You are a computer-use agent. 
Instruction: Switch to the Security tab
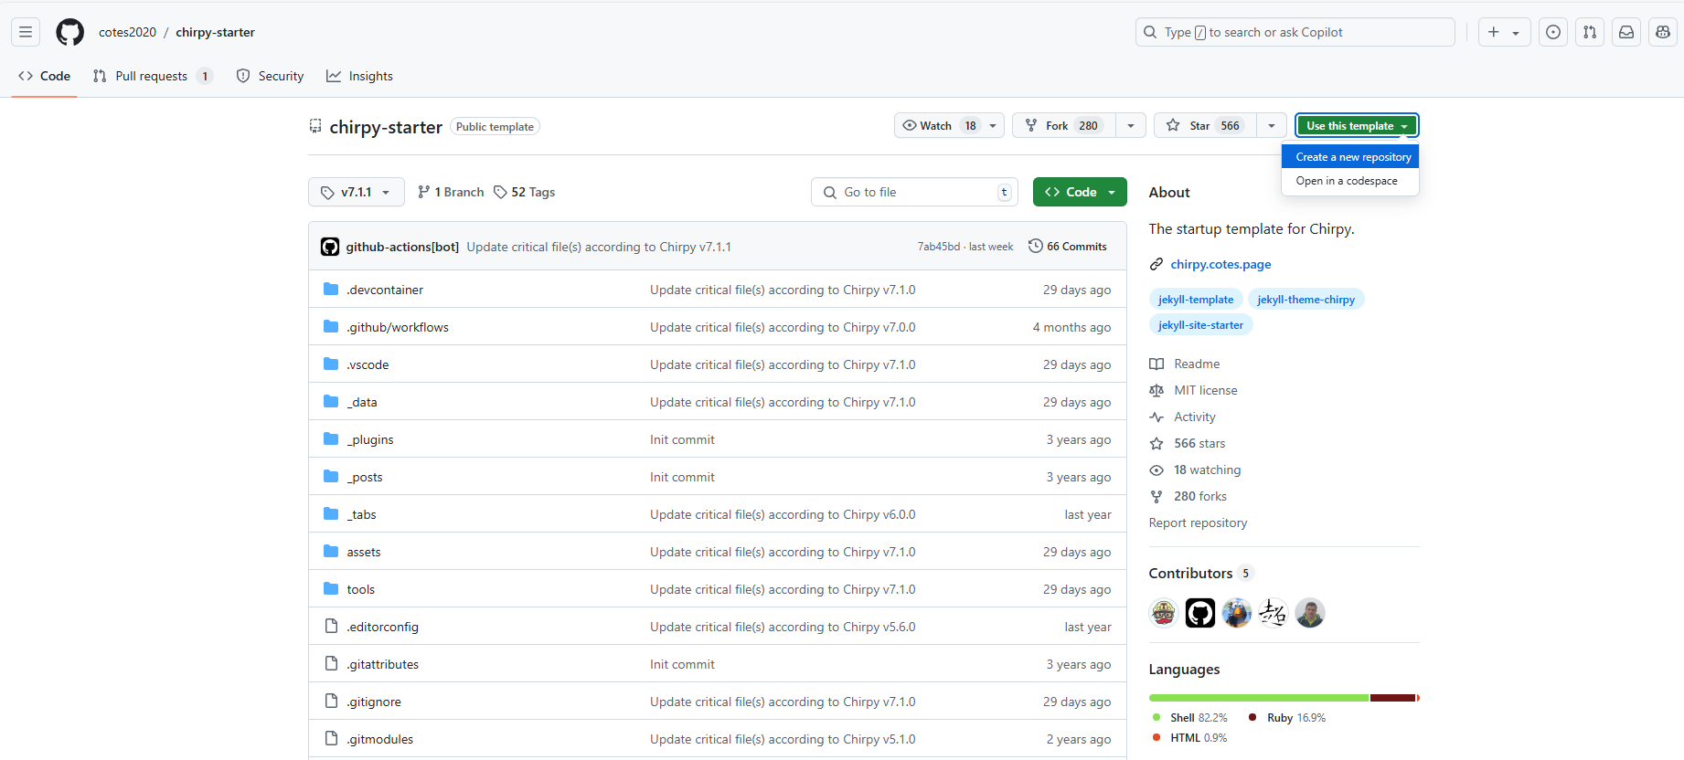pos(270,76)
